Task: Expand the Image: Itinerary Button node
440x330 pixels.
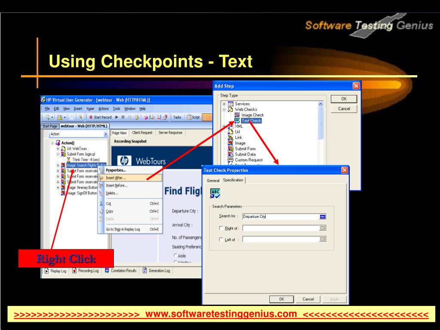Action: click(58, 187)
